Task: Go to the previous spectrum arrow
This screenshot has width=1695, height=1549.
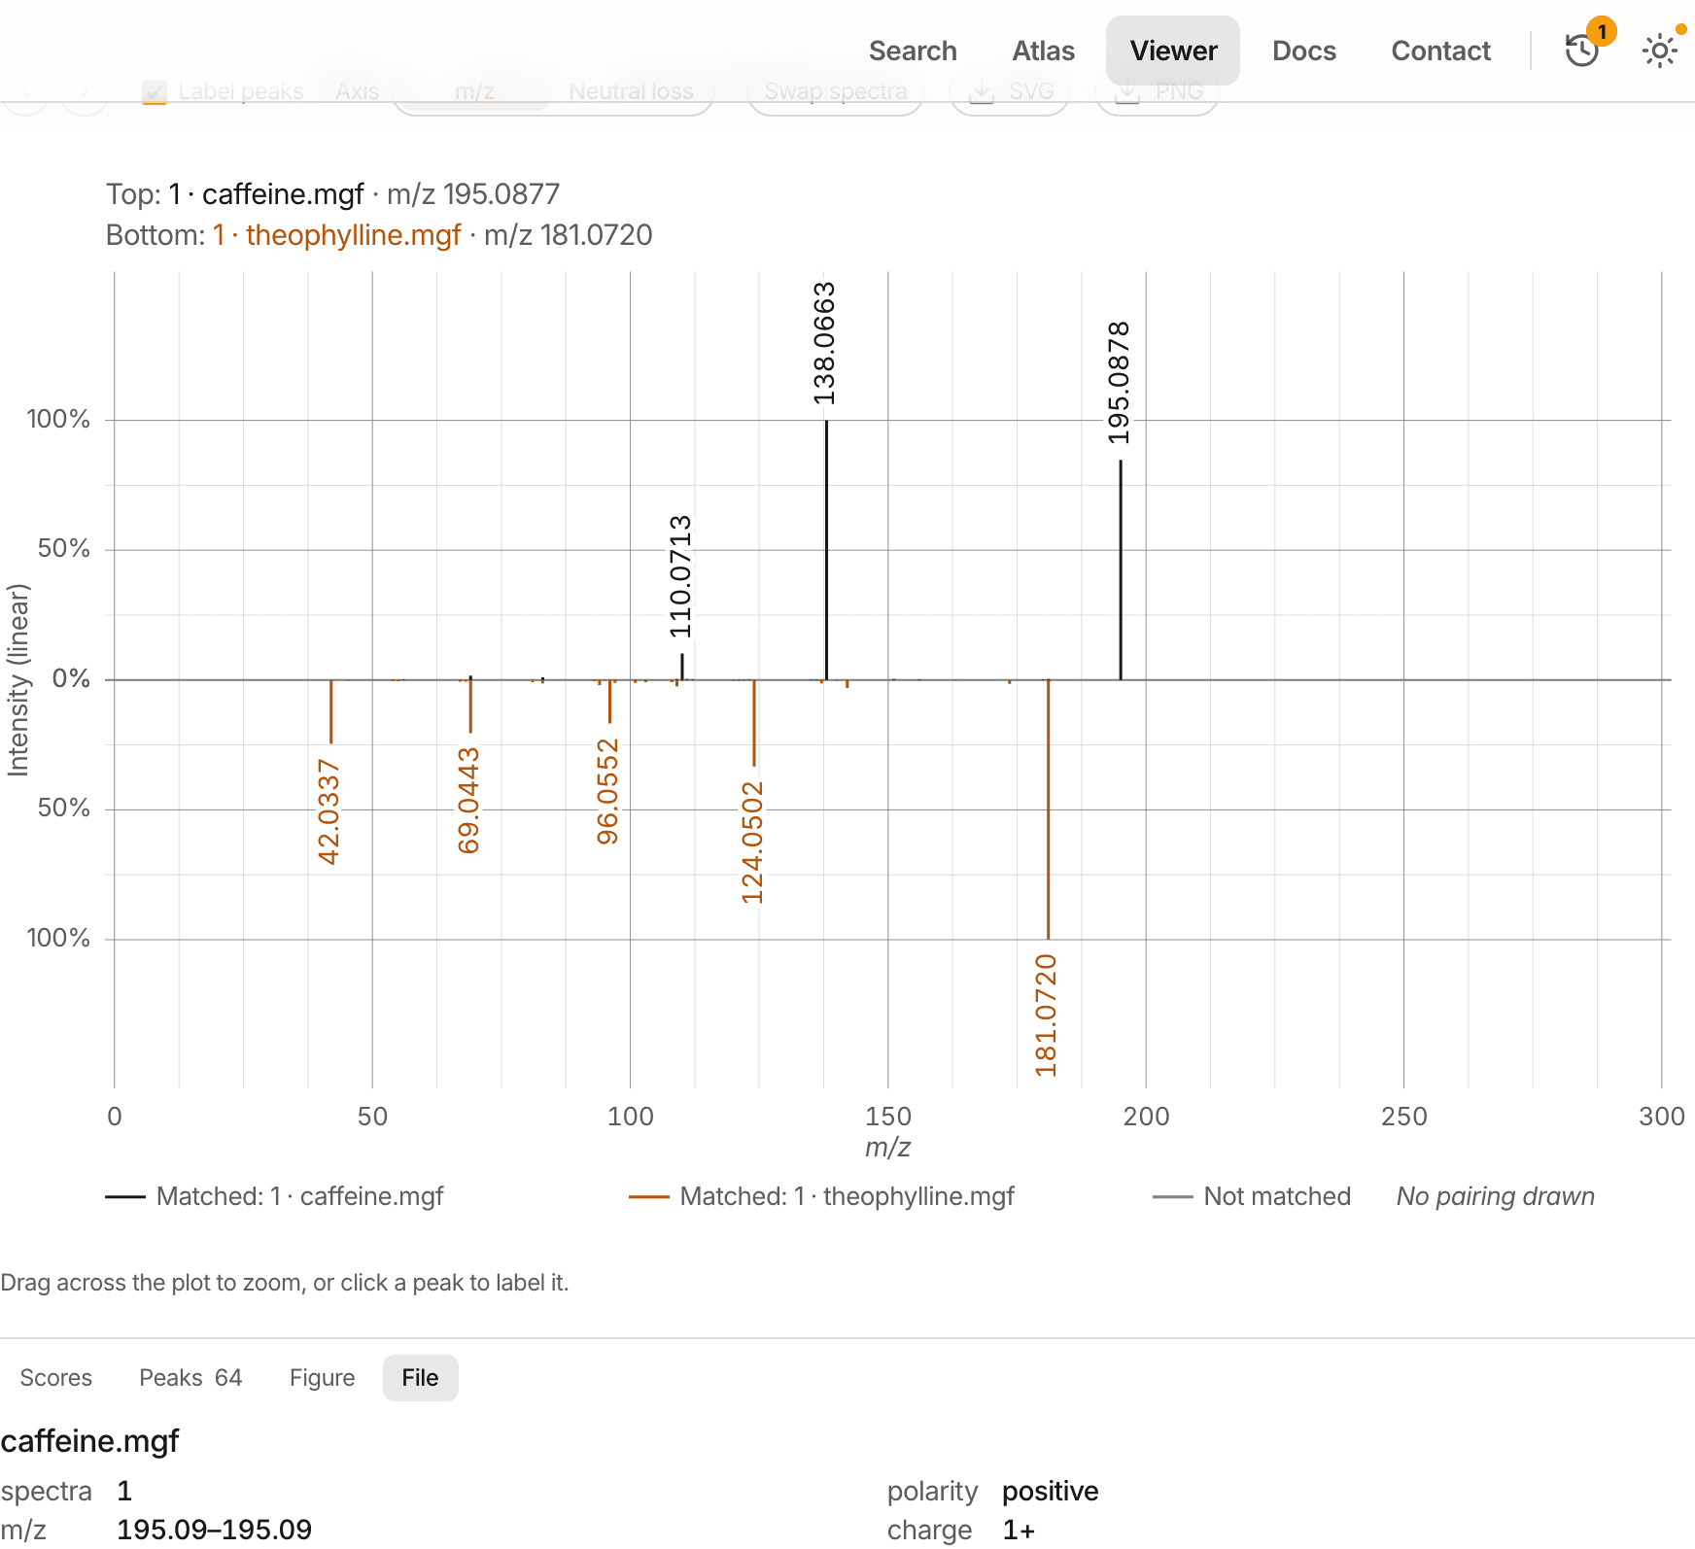Action: 26,92
